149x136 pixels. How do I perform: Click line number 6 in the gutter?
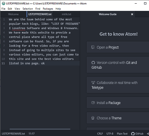click(x=4, y=41)
